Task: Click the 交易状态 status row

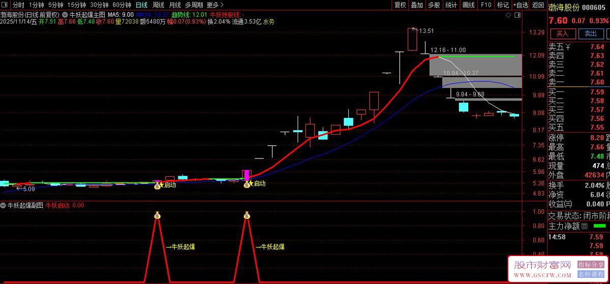Action: click(578, 215)
